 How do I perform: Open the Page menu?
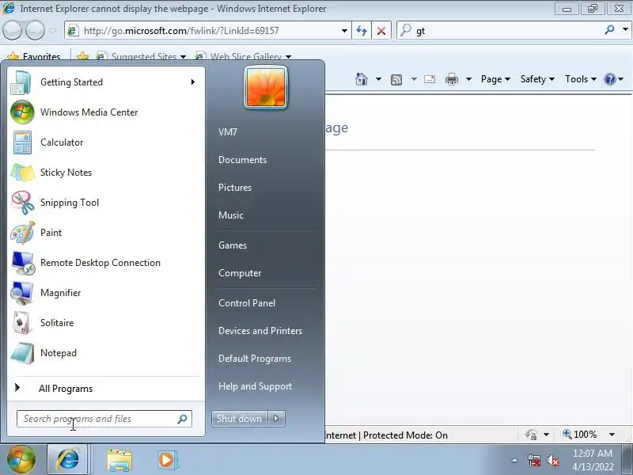(495, 79)
